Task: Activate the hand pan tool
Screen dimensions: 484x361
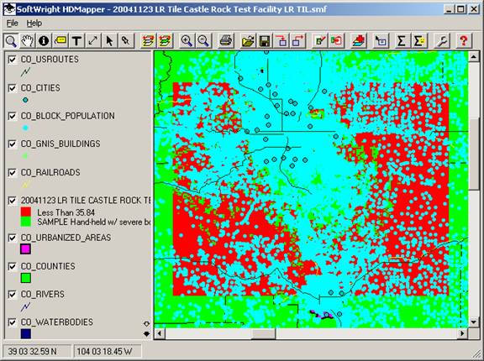Action: pos(28,40)
